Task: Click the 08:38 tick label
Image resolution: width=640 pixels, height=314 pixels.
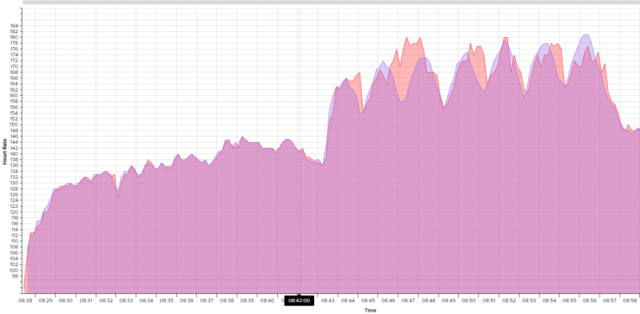Action: point(227,300)
